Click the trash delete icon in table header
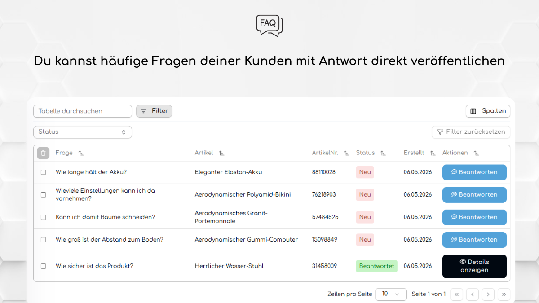Screen dimensions: 539x303 43,153
